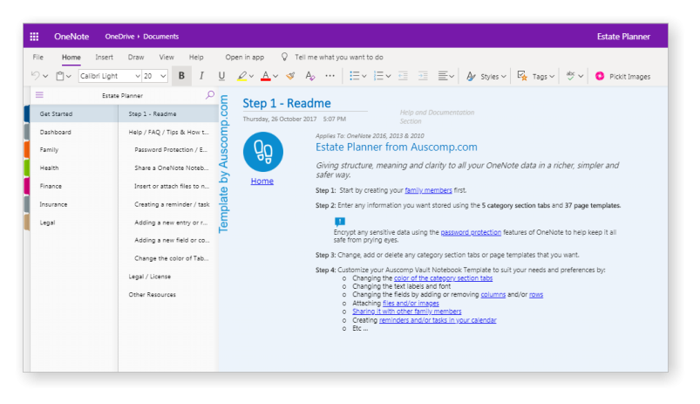Open the Help tab
Viewport: 700px width, 404px height.
coord(196,58)
